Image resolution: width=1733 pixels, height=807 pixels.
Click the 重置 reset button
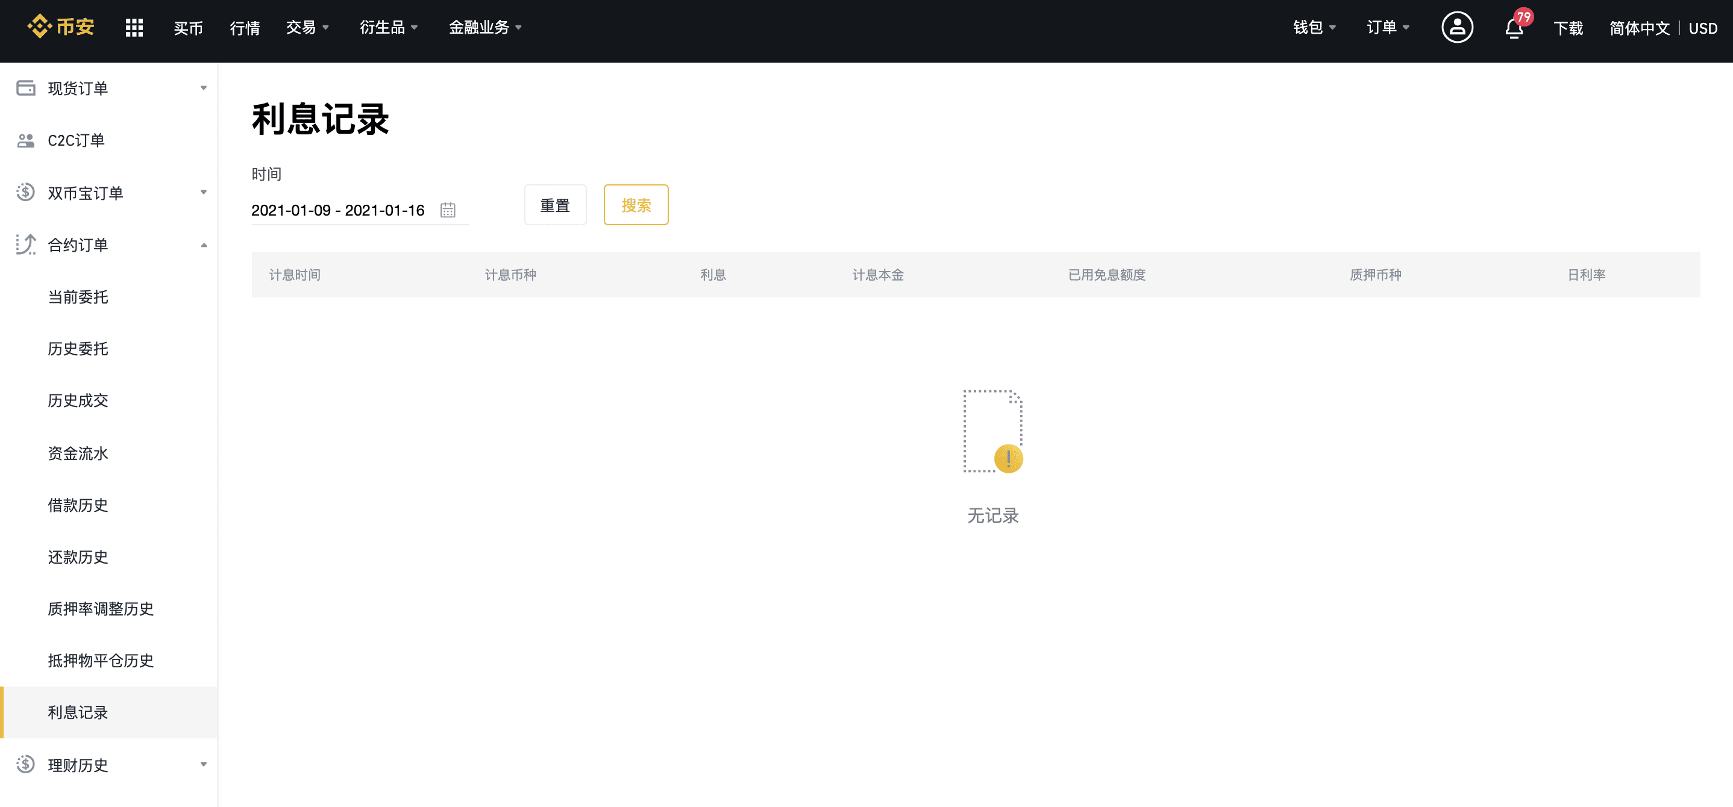coord(555,204)
